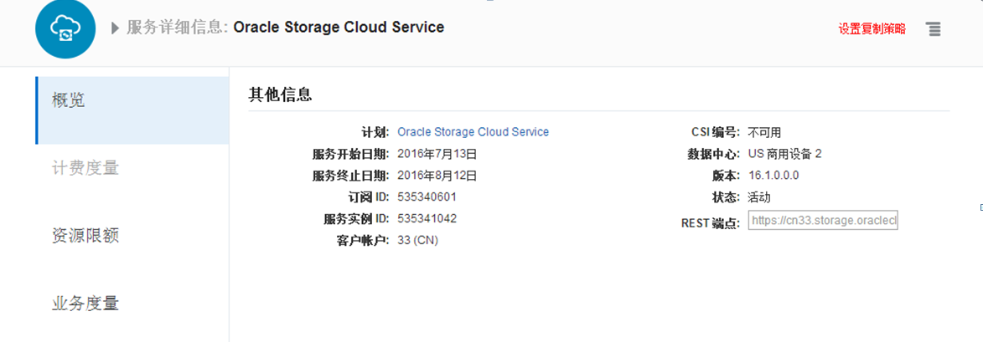Image resolution: width=983 pixels, height=342 pixels.
Task: Click the service end date 2016年8月12日
Action: click(x=437, y=176)
